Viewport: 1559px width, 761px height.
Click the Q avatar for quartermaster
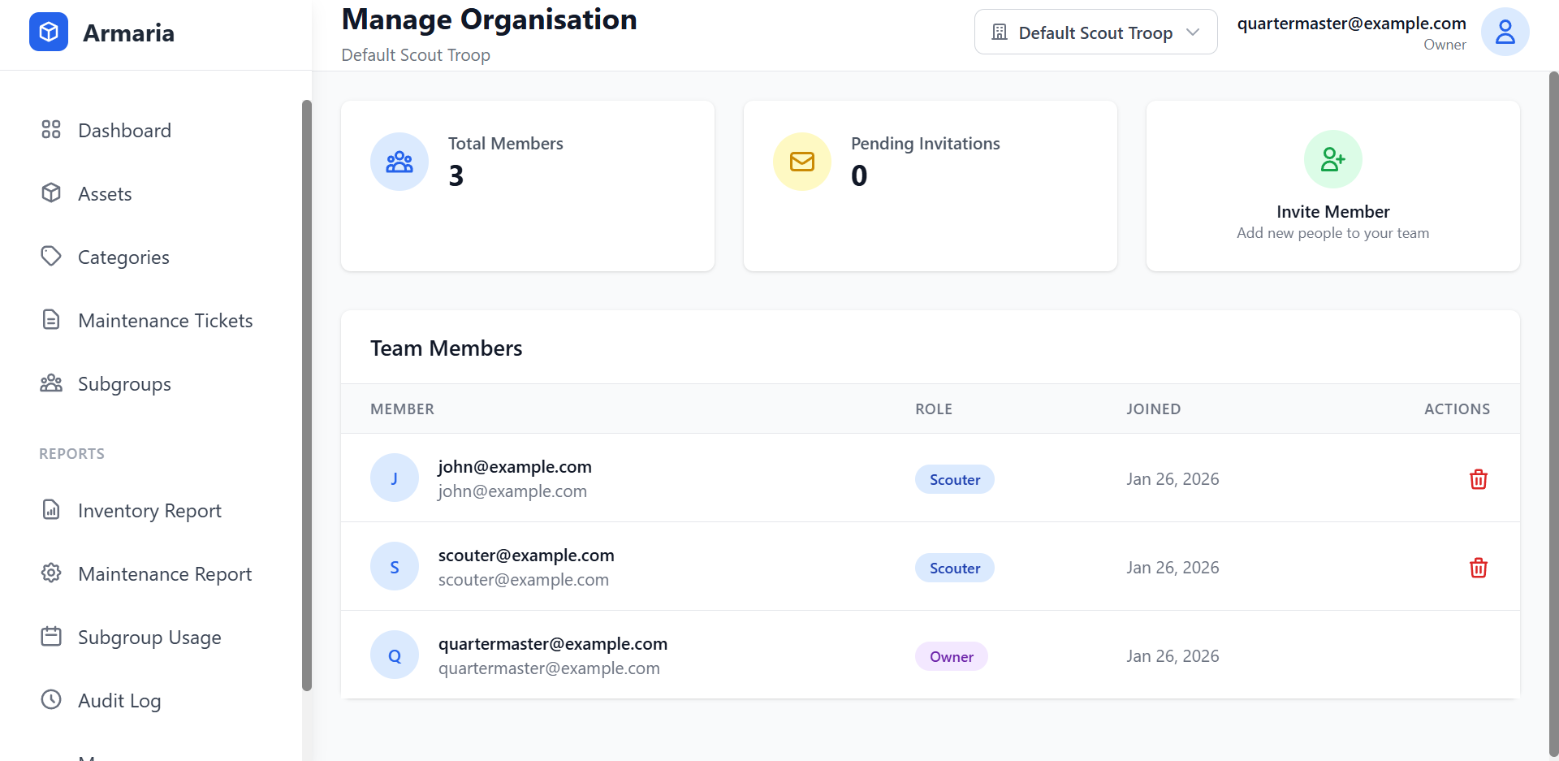[395, 655]
